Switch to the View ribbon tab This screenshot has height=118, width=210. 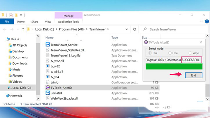pyautogui.click(x=48, y=22)
